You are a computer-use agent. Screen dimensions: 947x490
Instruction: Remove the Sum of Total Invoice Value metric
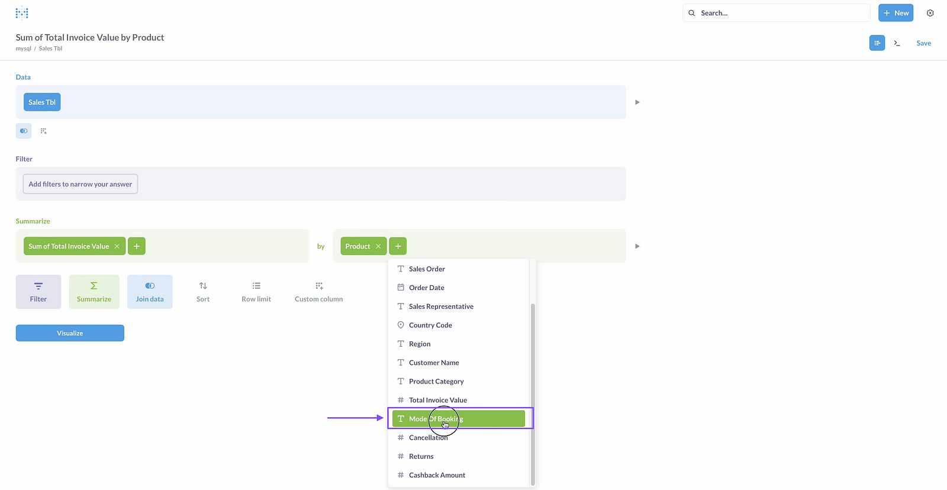click(x=117, y=246)
